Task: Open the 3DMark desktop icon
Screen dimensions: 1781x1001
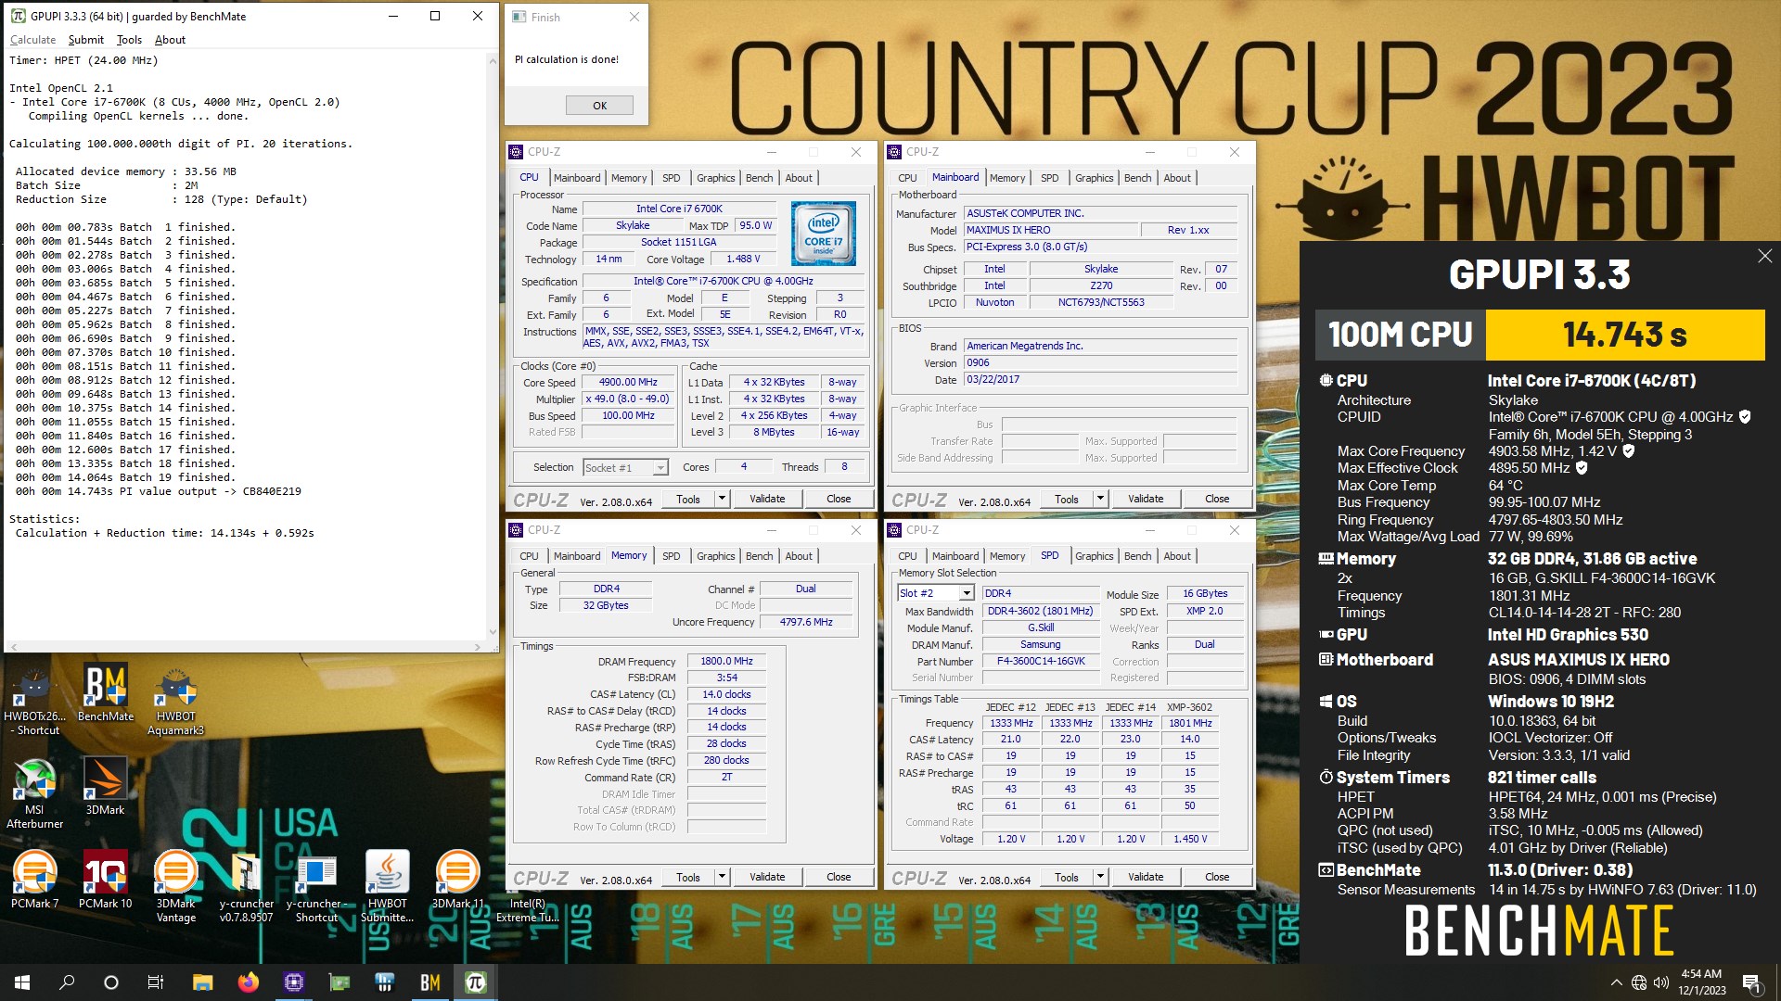Action: (106, 787)
